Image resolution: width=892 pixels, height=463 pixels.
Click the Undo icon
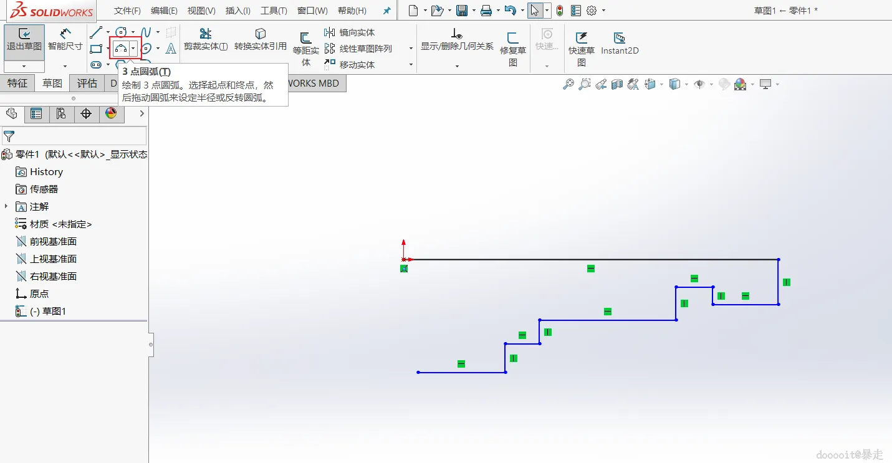click(510, 11)
